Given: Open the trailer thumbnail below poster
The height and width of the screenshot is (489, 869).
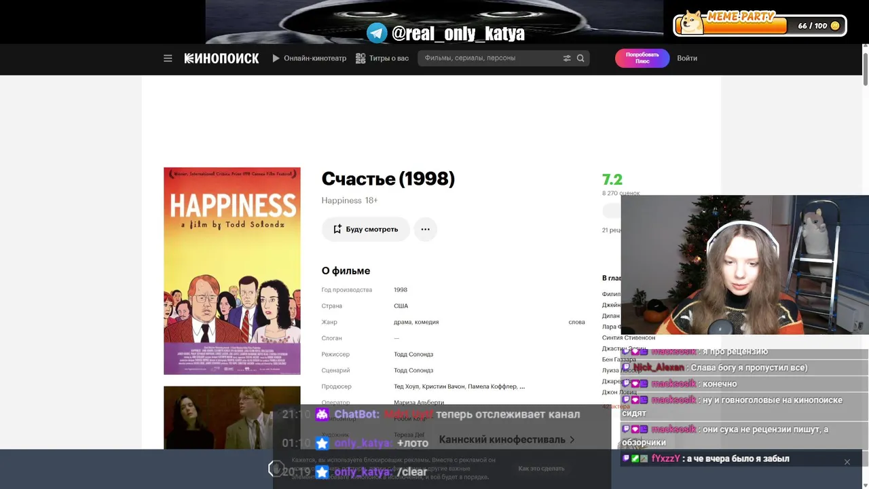Looking at the screenshot, I should 232,418.
